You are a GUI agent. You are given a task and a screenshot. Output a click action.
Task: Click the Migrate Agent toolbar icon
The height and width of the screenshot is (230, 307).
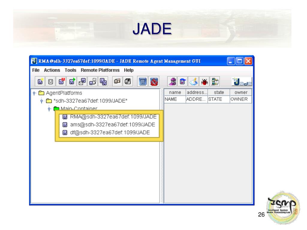[93, 81]
